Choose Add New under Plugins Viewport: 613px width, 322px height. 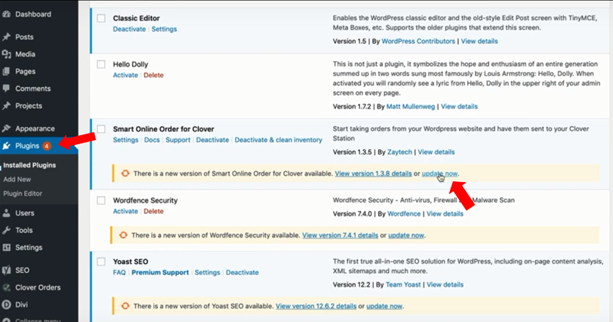[x=17, y=179]
